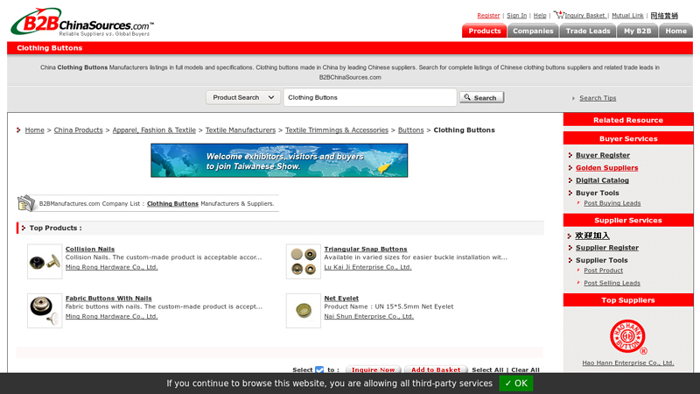Accept cookies with the OK button
This screenshot has width=700, height=394.
click(x=515, y=383)
